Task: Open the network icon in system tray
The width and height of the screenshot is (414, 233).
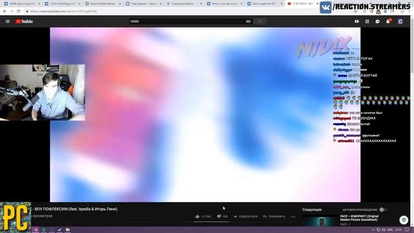Action: (378, 230)
